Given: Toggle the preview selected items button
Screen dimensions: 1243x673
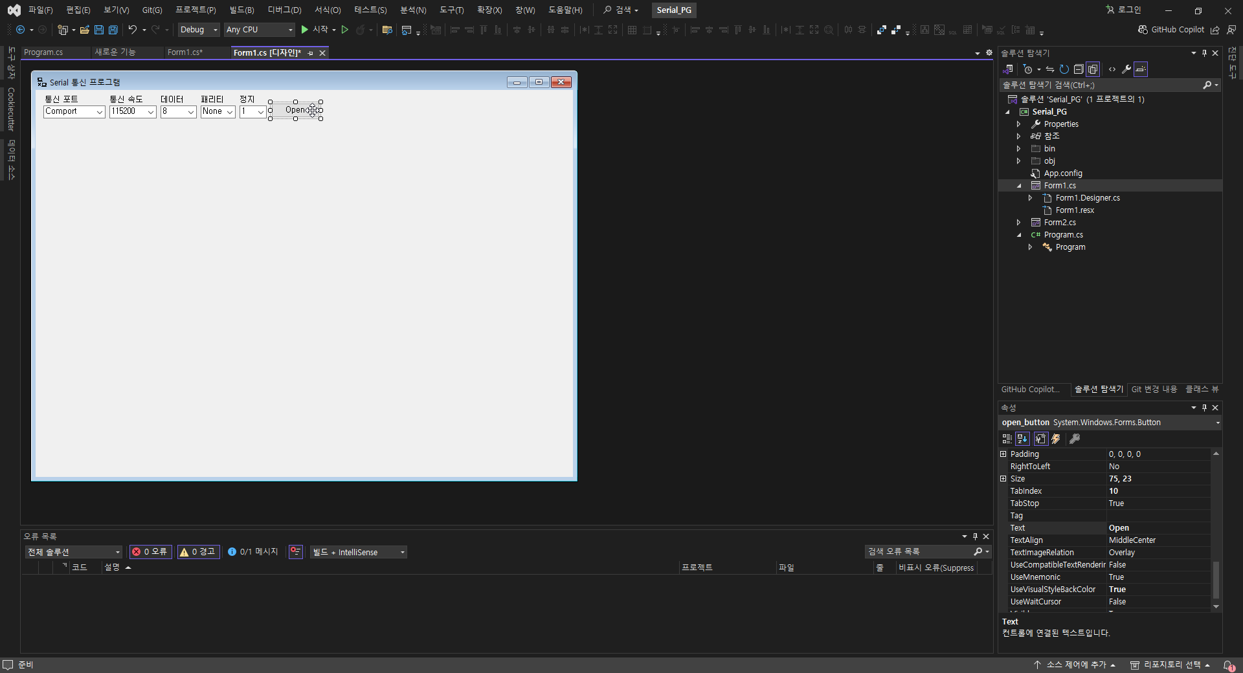Looking at the screenshot, I should point(1141,69).
